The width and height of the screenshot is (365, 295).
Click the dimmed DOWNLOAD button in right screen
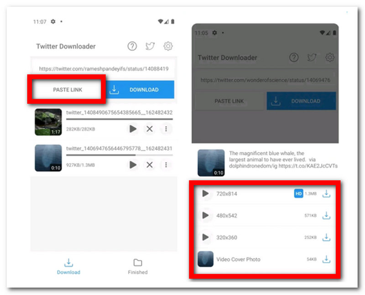301,101
